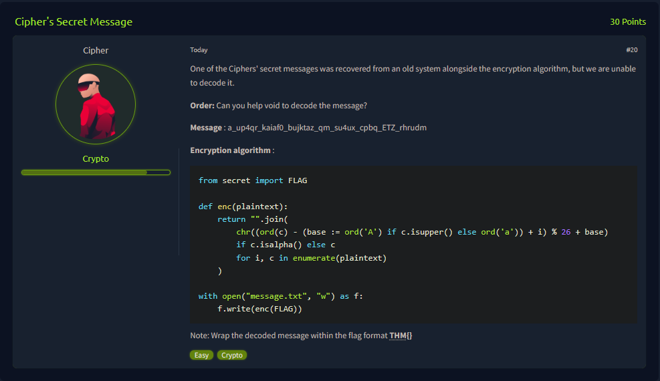660x381 pixels.
Task: Click the Today timestamp
Action: 199,50
